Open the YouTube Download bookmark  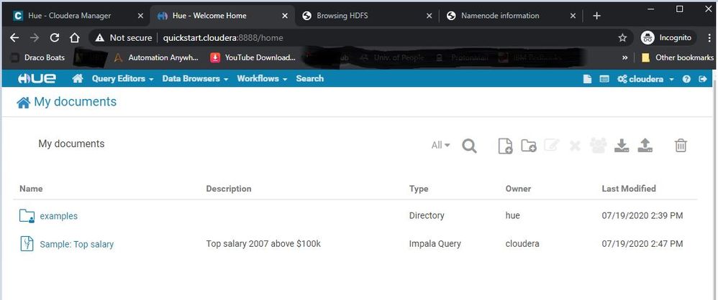pos(253,58)
